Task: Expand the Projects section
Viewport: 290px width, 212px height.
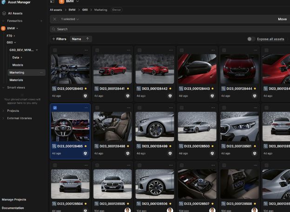Action: point(3,111)
